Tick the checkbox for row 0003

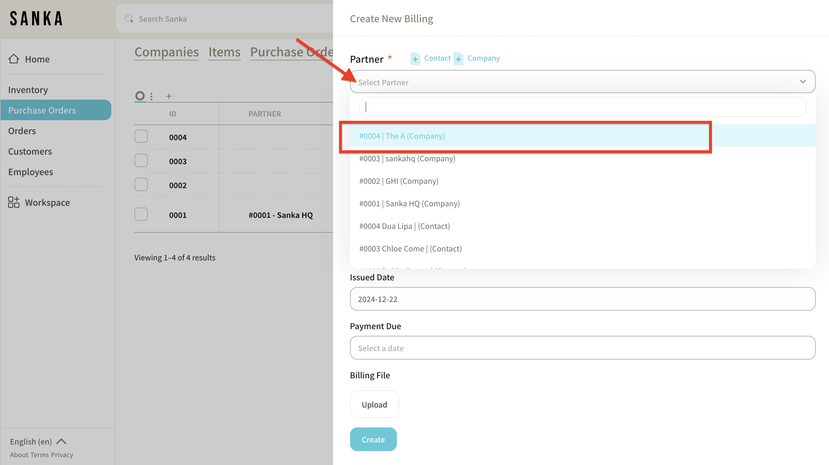(x=141, y=161)
